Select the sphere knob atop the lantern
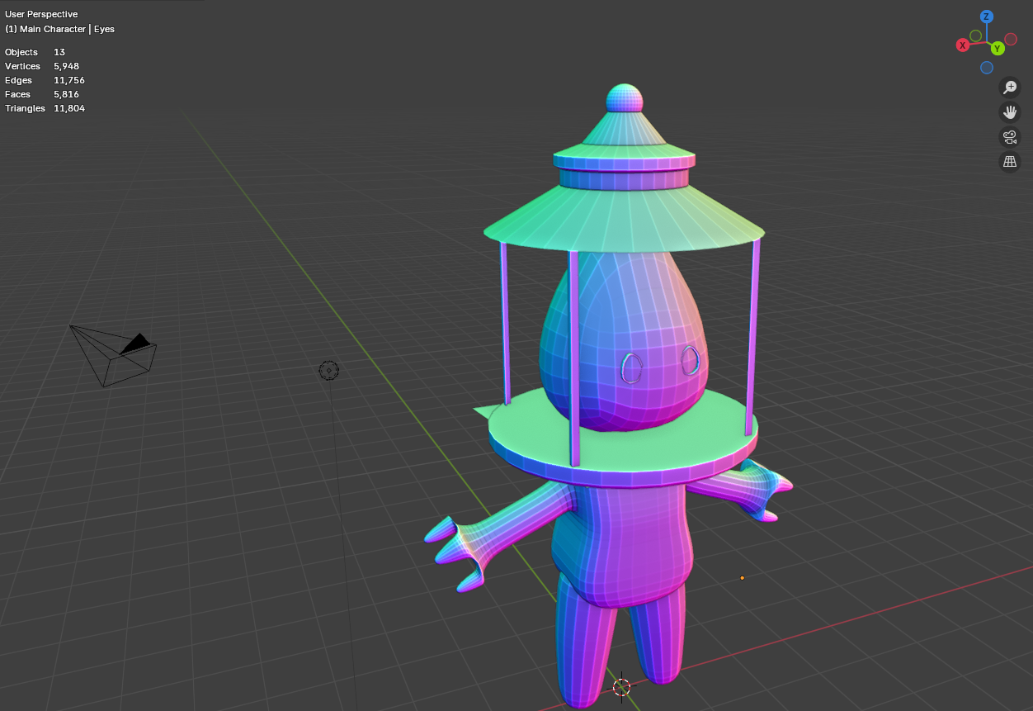The width and height of the screenshot is (1033, 711). [625, 97]
